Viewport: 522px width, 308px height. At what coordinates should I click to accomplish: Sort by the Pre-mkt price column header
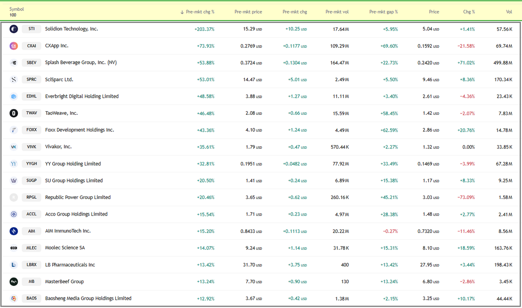pyautogui.click(x=248, y=12)
